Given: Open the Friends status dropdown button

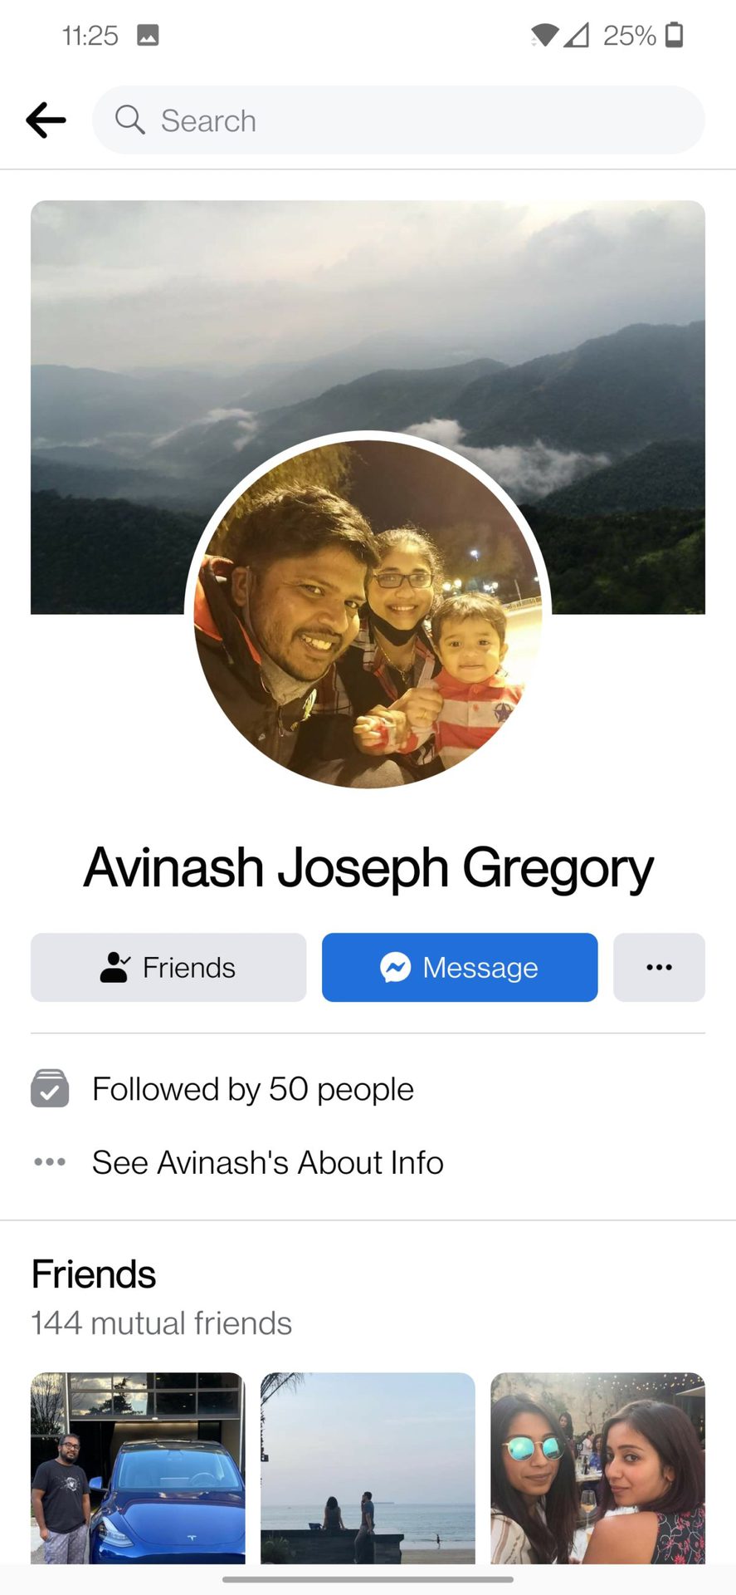Looking at the screenshot, I should pos(168,967).
